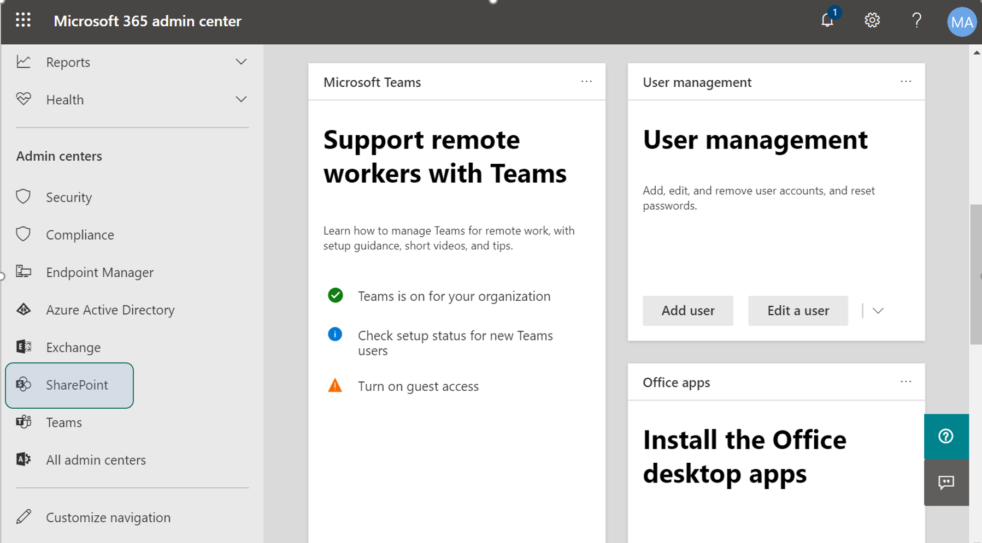Viewport: 982px width, 543px height.
Task: Click the Support remote workers with Teams heading
Action: click(x=445, y=157)
